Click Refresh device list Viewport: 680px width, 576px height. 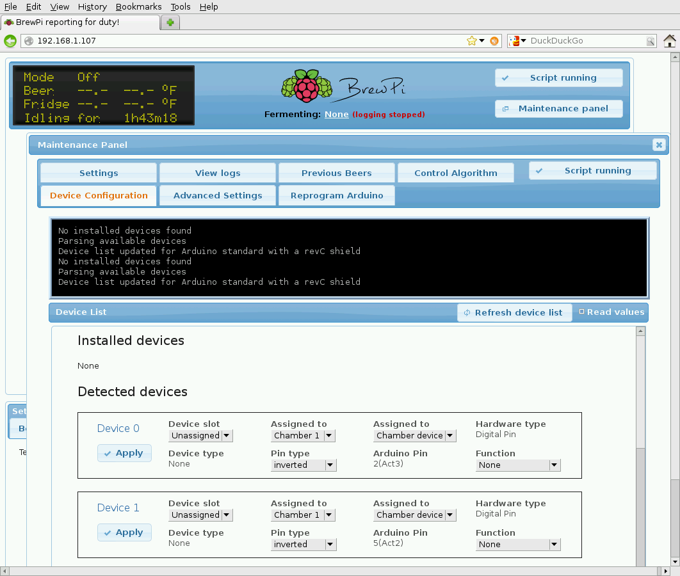514,312
